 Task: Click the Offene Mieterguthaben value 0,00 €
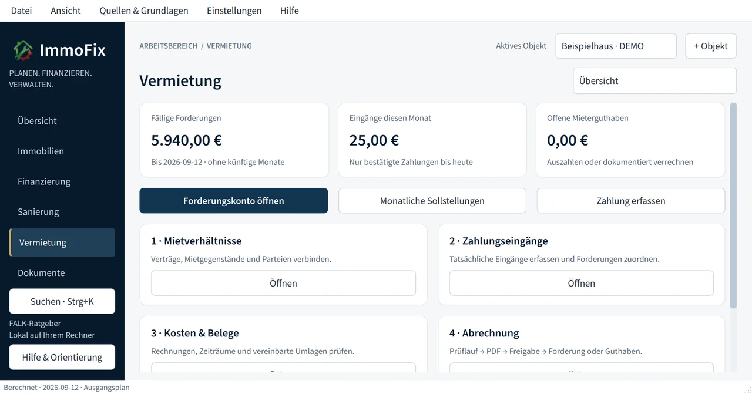(568, 140)
